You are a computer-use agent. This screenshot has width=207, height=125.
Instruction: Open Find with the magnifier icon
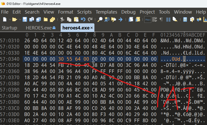click(x=100, y=19)
